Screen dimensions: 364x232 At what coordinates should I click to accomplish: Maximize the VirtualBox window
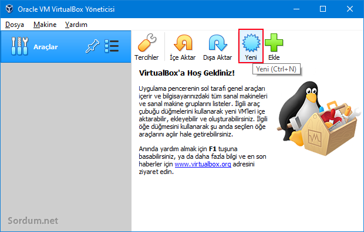coord(323,9)
